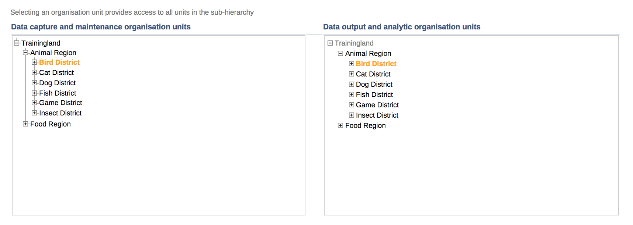
Task: Collapse Trainingland in data output tree
Action: click(x=330, y=43)
